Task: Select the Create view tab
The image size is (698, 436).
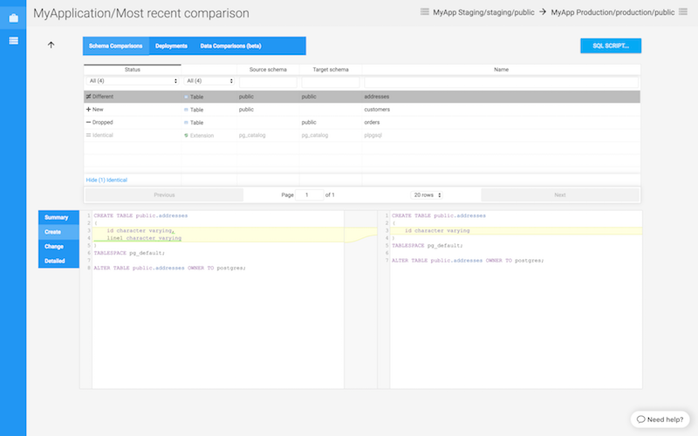Action: pos(58,232)
